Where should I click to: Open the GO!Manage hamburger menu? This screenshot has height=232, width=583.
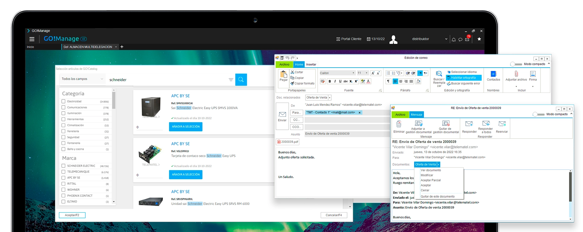[x=32, y=39]
